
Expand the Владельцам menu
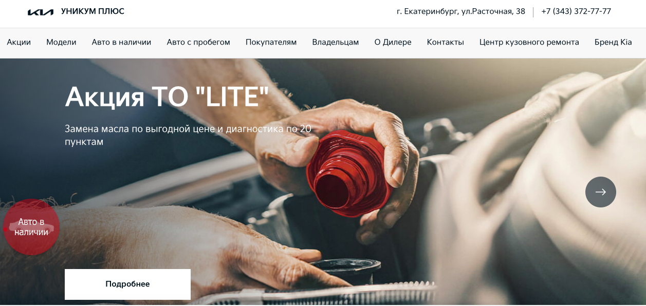pyautogui.click(x=336, y=42)
